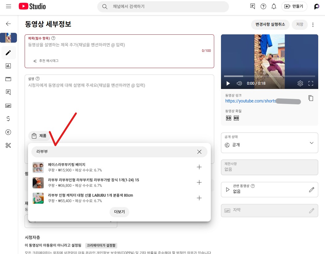Toggle fullscreen on the video preview
Image resolution: width=325 pixels, height=254 pixels.
pyautogui.click(x=311, y=83)
